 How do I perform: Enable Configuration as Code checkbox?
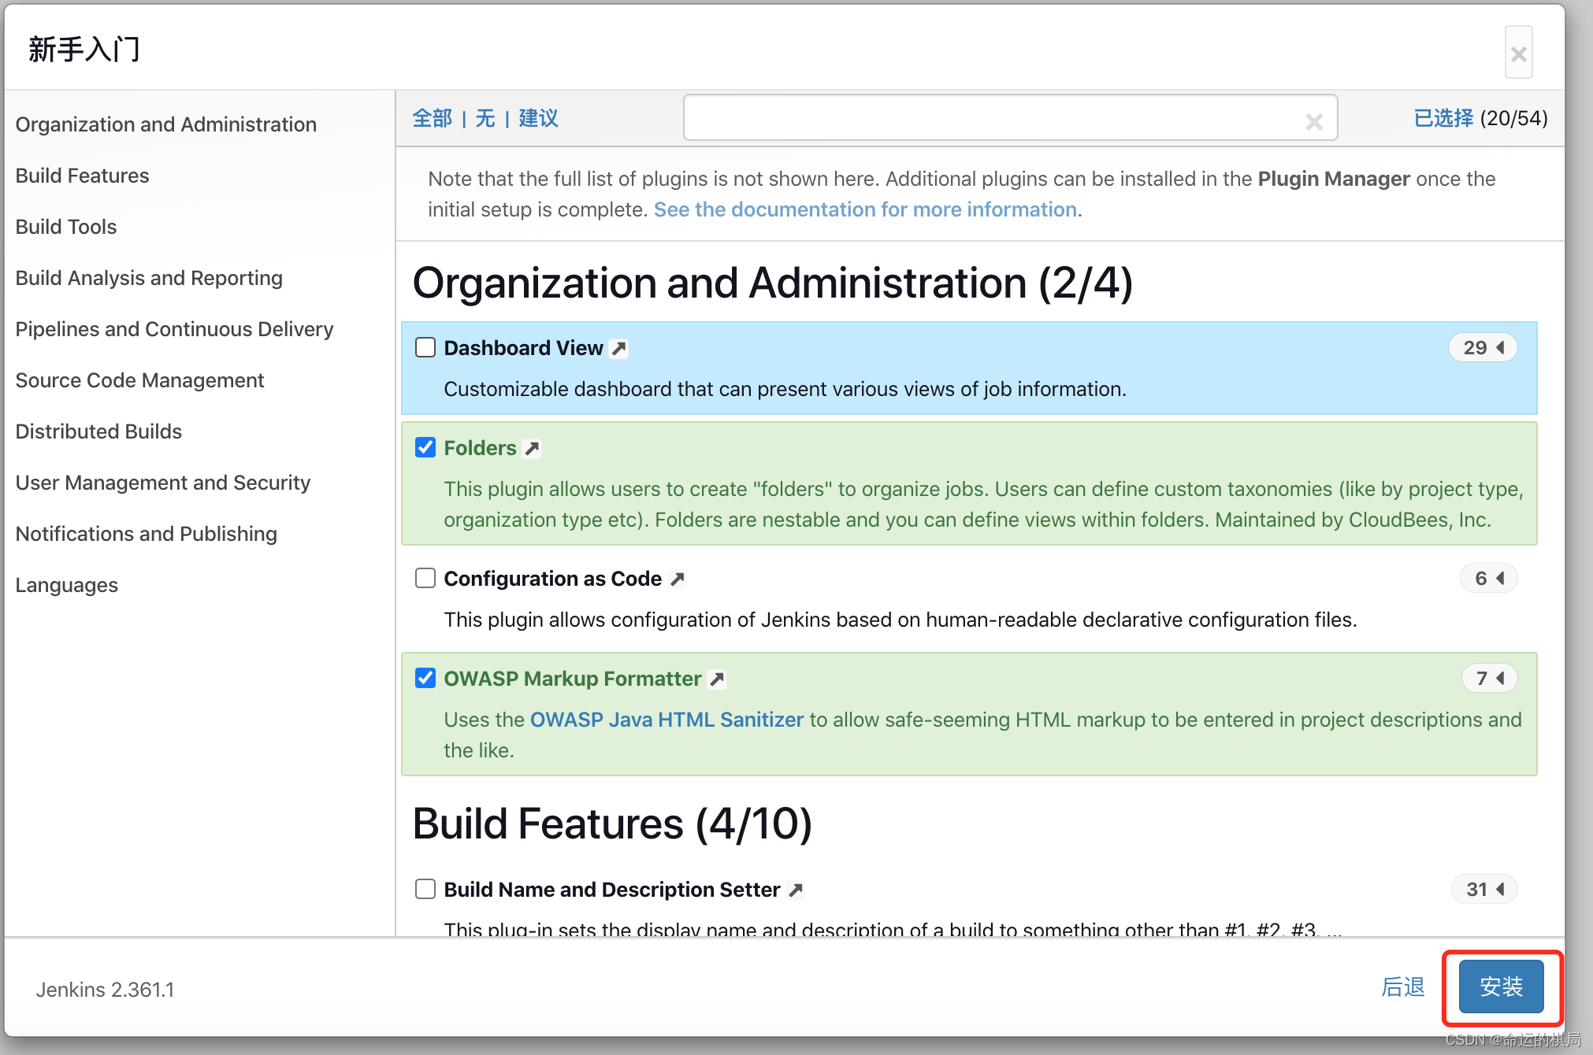coord(425,579)
